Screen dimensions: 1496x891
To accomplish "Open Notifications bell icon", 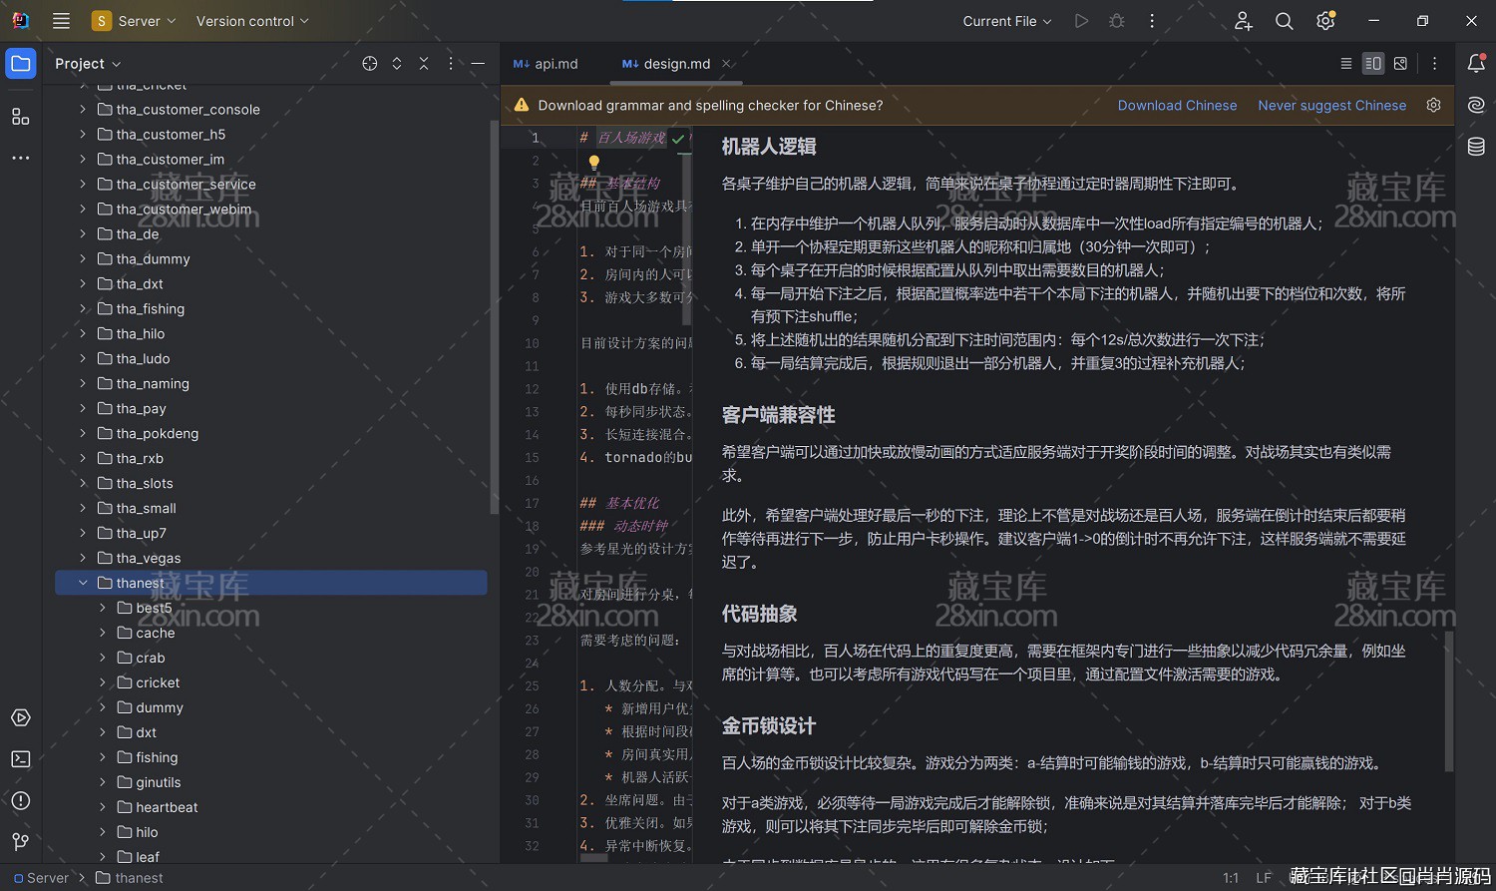I will tap(1477, 63).
